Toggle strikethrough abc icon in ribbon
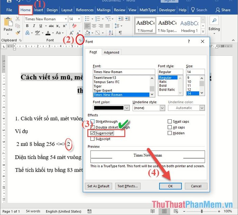Viewport: 238px width, 215px height. coord(51,26)
